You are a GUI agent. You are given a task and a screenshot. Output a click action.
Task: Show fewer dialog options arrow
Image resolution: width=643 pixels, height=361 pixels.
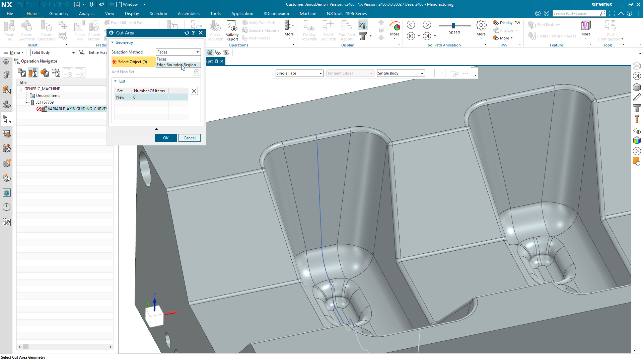(x=156, y=129)
